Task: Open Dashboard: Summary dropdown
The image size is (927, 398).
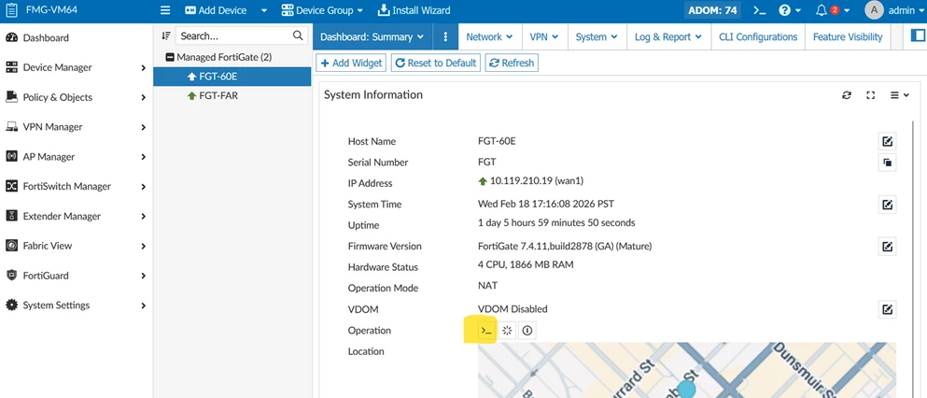Action: [372, 36]
